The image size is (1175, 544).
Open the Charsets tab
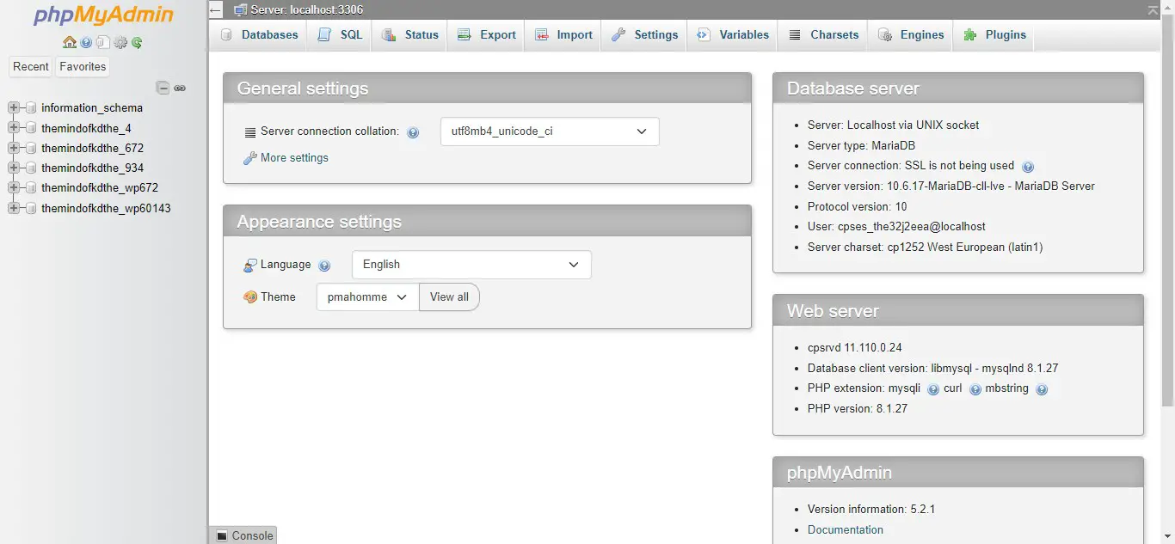tap(822, 35)
